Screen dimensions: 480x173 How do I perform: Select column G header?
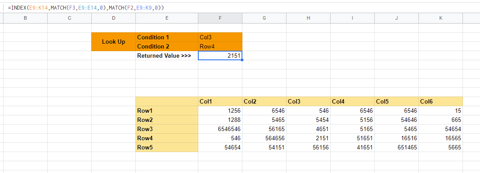coord(264,18)
